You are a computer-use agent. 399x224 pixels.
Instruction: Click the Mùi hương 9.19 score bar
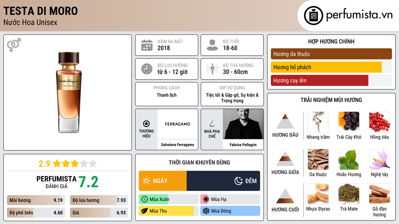[36, 200]
